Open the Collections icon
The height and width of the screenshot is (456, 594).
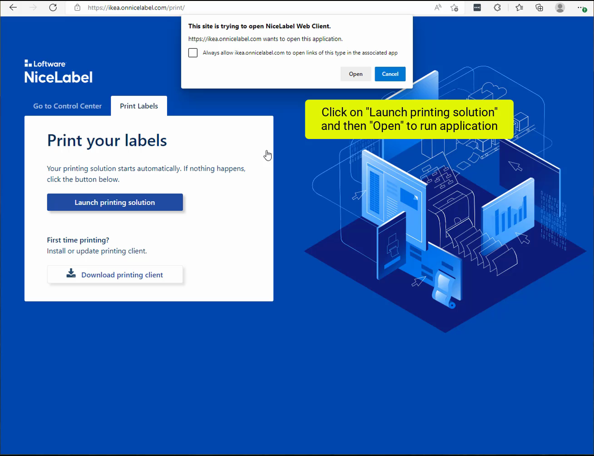point(540,7)
